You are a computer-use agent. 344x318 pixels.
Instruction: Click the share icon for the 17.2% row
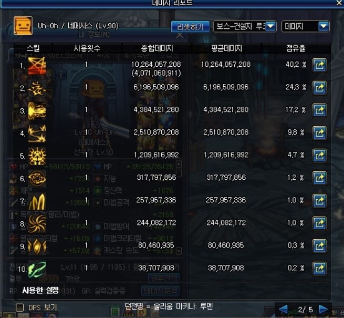coord(319,110)
